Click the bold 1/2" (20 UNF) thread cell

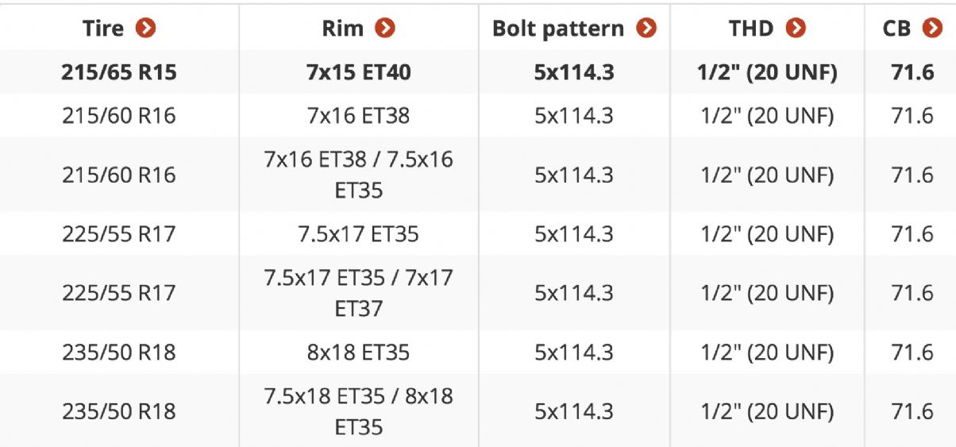coord(767,72)
